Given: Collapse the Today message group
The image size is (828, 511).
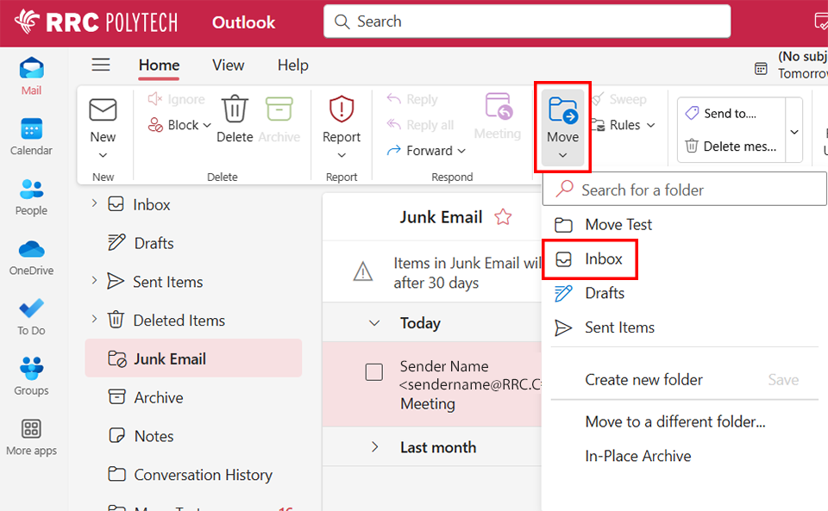Looking at the screenshot, I should 373,323.
